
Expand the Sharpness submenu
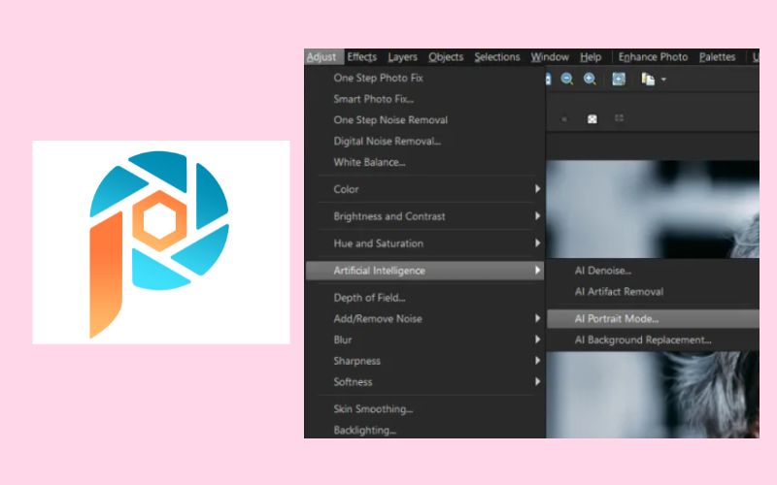pos(424,361)
